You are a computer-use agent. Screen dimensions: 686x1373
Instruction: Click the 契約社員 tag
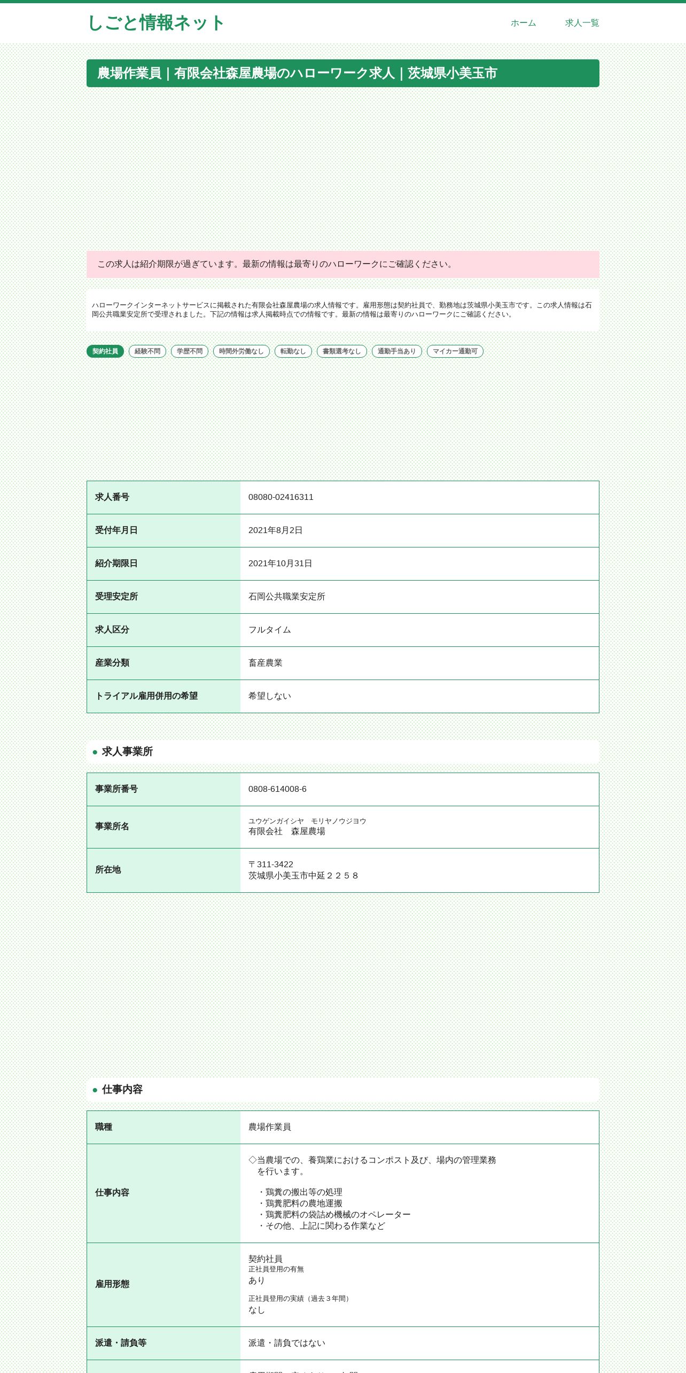105,351
